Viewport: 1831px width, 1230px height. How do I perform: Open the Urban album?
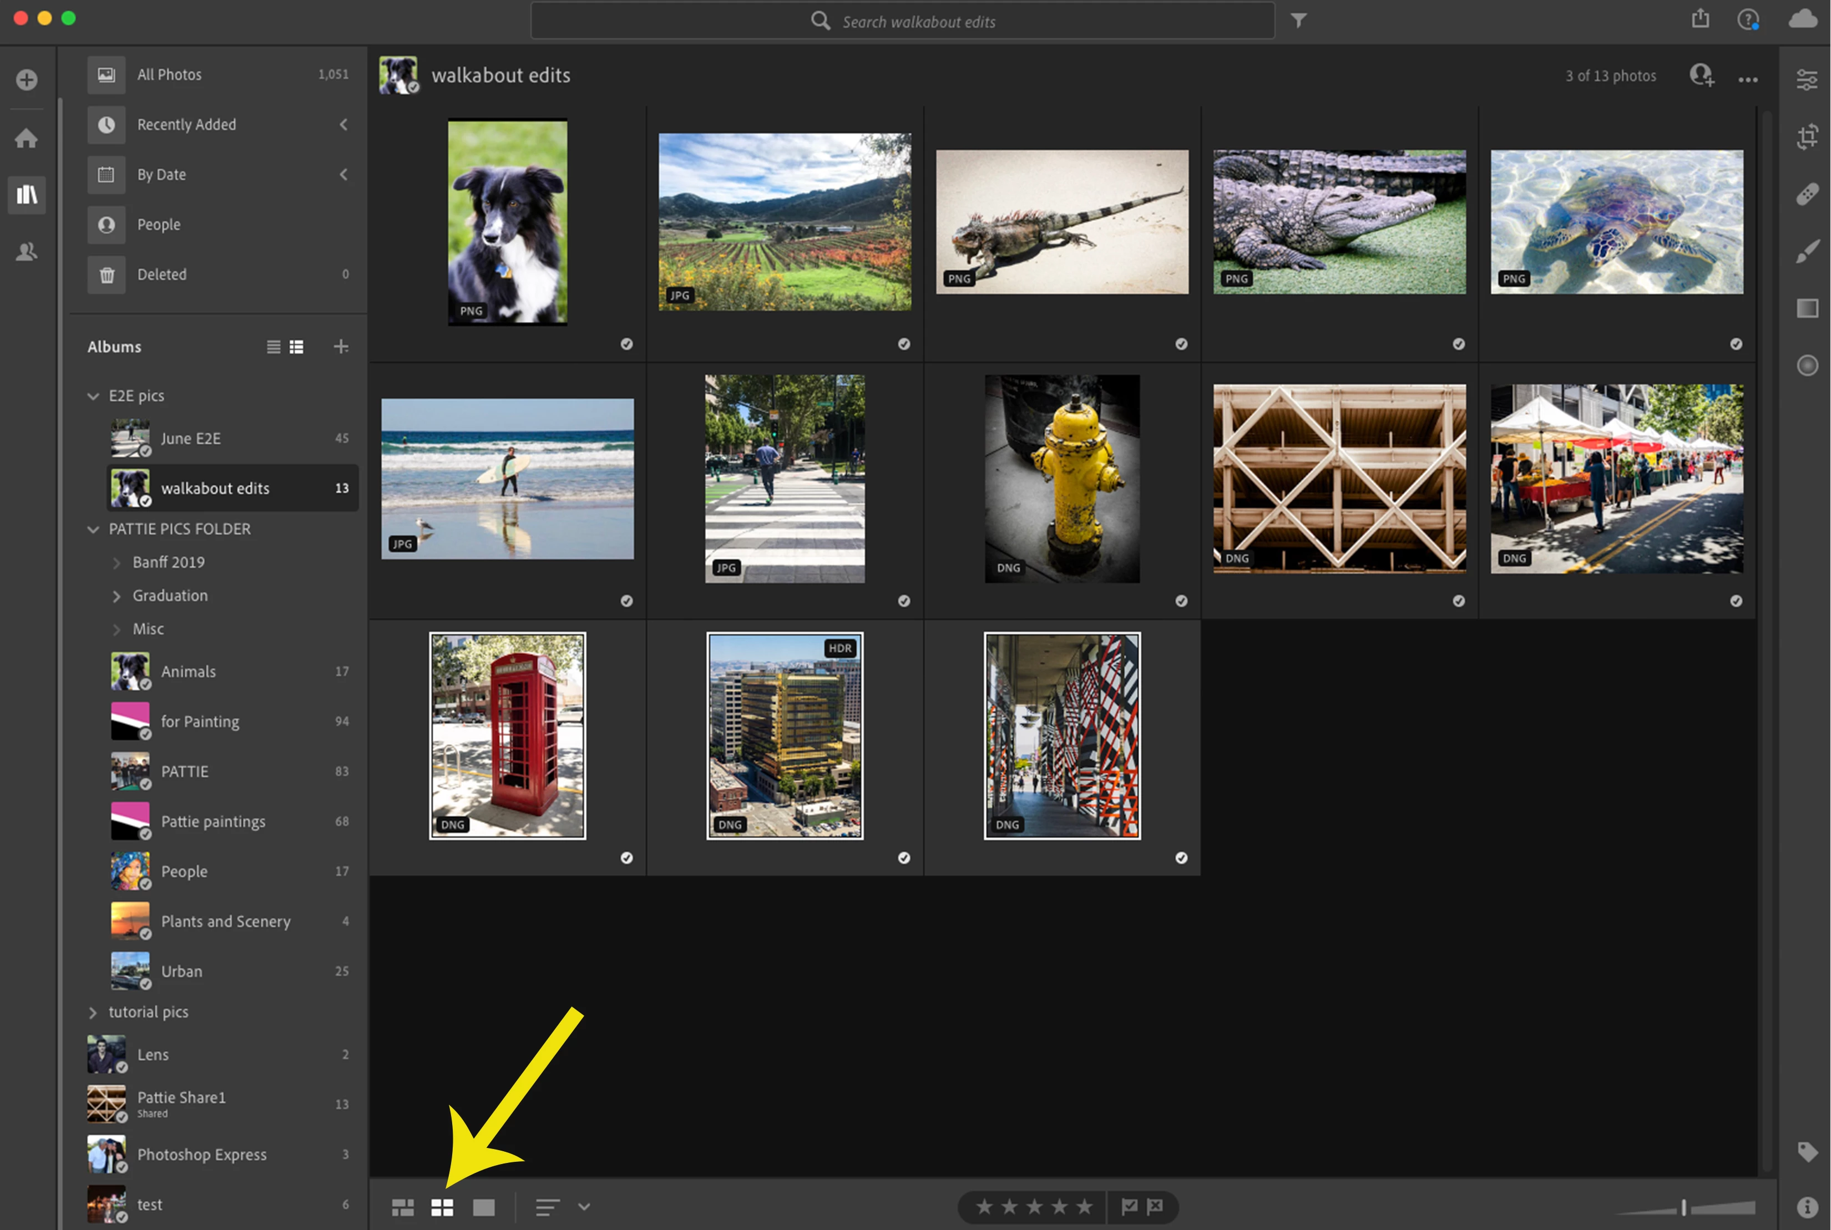click(x=181, y=971)
